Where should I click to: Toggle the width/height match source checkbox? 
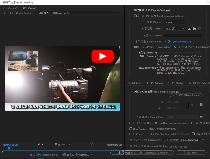point(201,105)
